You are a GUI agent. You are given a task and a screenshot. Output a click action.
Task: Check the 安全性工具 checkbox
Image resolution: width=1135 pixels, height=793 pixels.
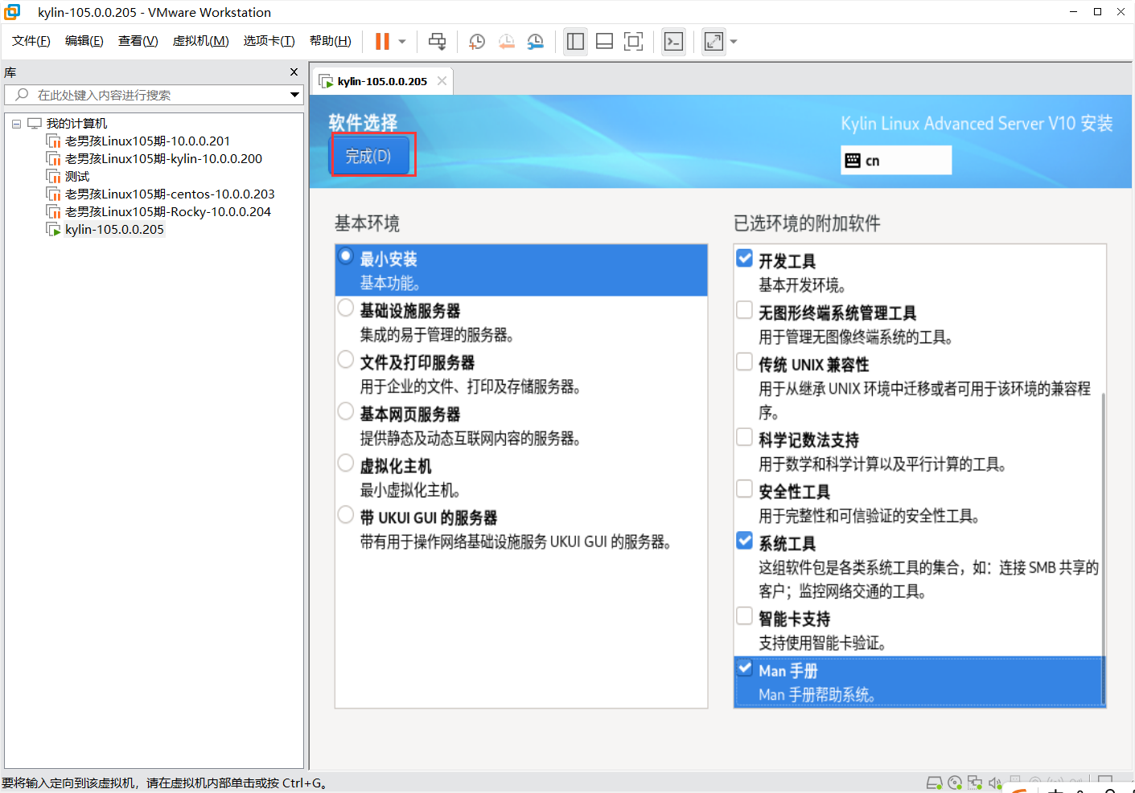pos(745,488)
